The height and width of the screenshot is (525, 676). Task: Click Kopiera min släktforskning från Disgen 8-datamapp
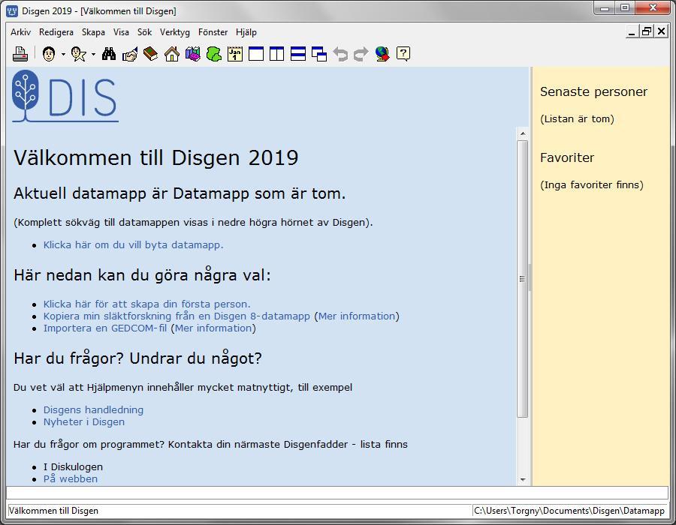click(177, 316)
